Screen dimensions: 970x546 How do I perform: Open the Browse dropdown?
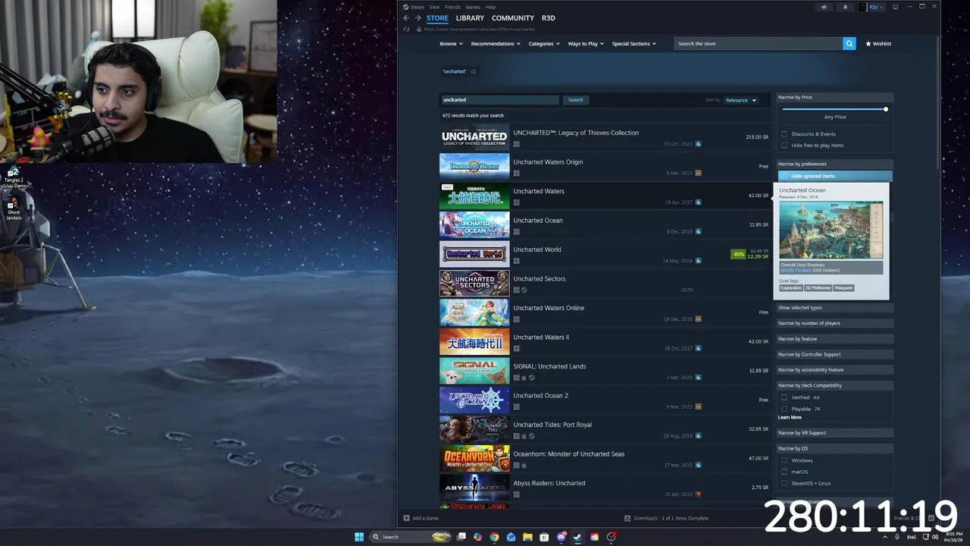pos(451,43)
